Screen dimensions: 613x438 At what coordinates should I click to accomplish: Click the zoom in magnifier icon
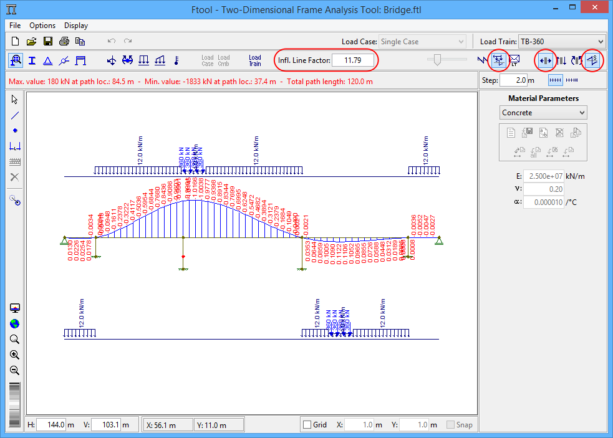point(15,355)
